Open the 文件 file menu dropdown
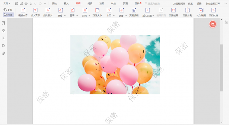229x125 pixels. tap(7, 3)
